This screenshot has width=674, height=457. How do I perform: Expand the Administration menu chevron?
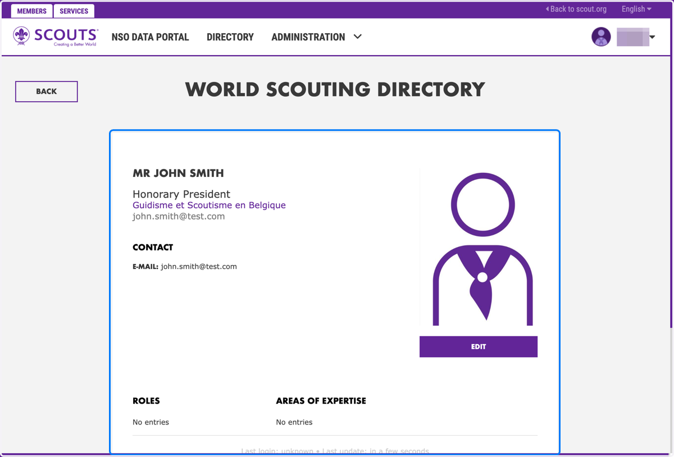[358, 37]
